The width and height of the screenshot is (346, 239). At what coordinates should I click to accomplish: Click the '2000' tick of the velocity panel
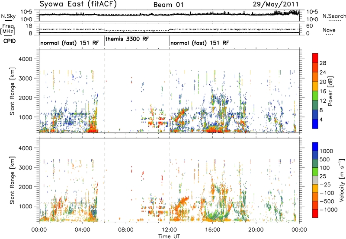(26, 187)
